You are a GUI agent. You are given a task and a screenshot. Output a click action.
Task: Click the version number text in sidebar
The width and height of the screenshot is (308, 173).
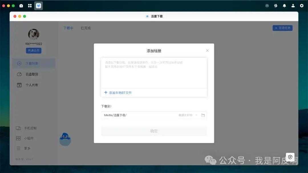coord(24,159)
